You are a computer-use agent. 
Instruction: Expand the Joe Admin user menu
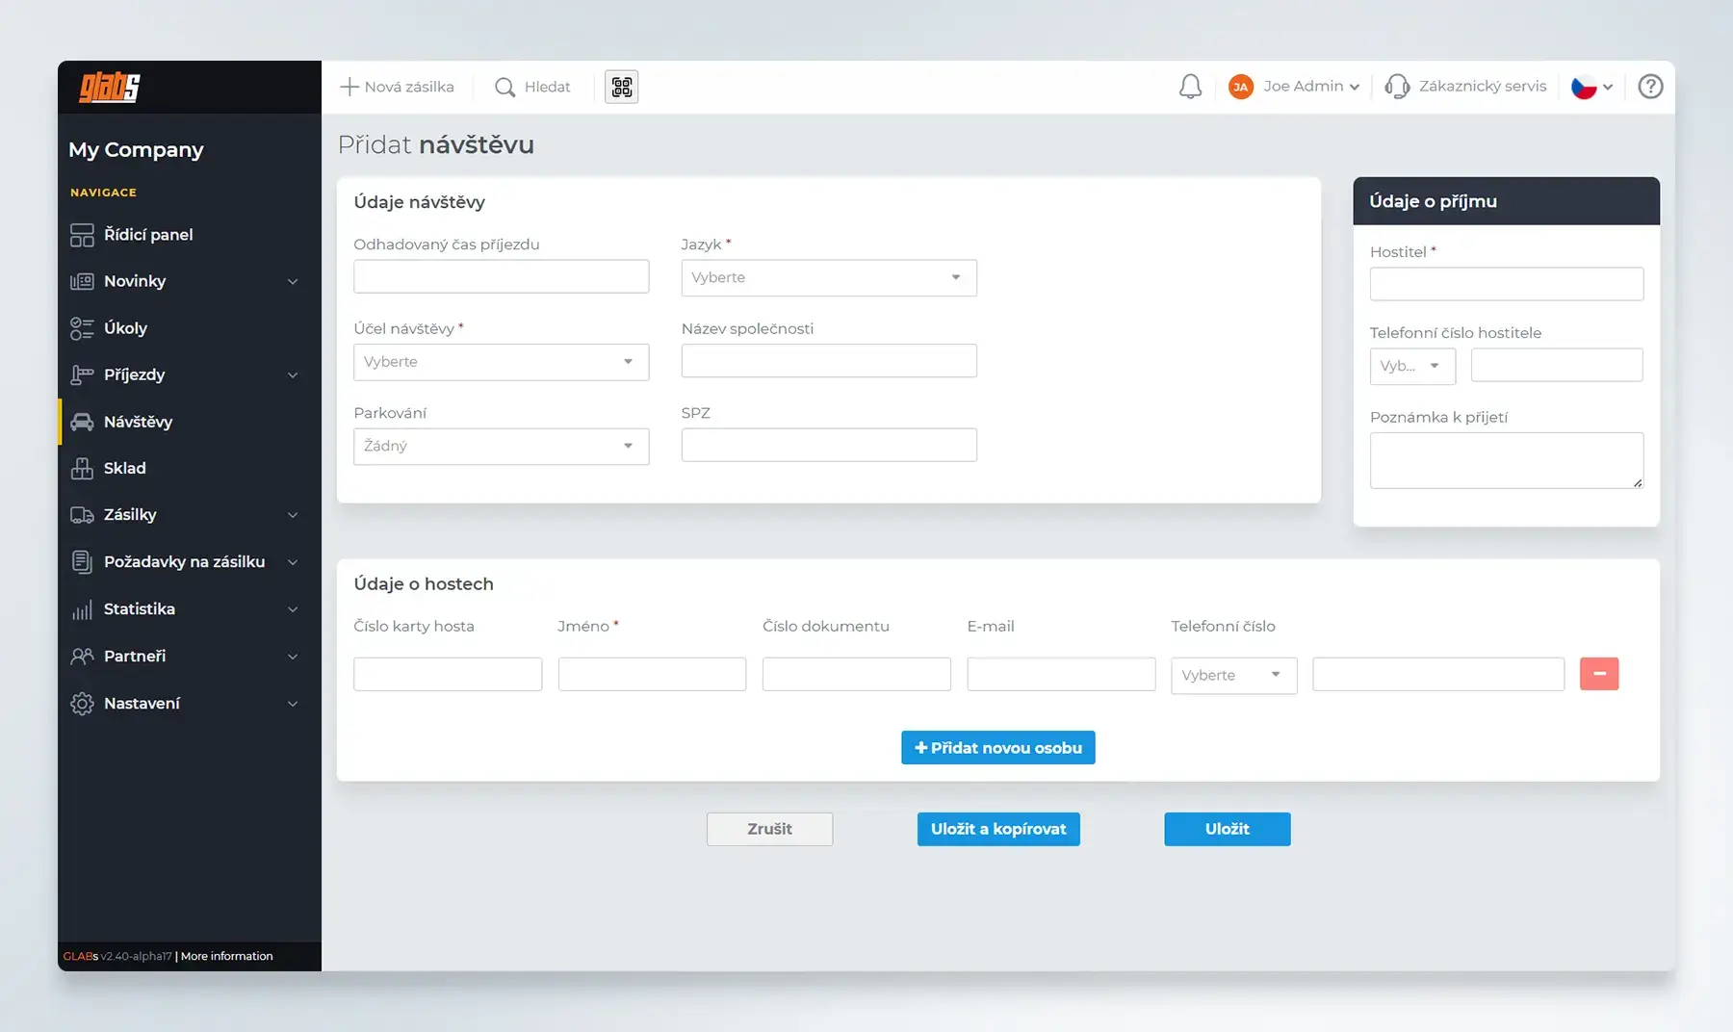[1295, 87]
